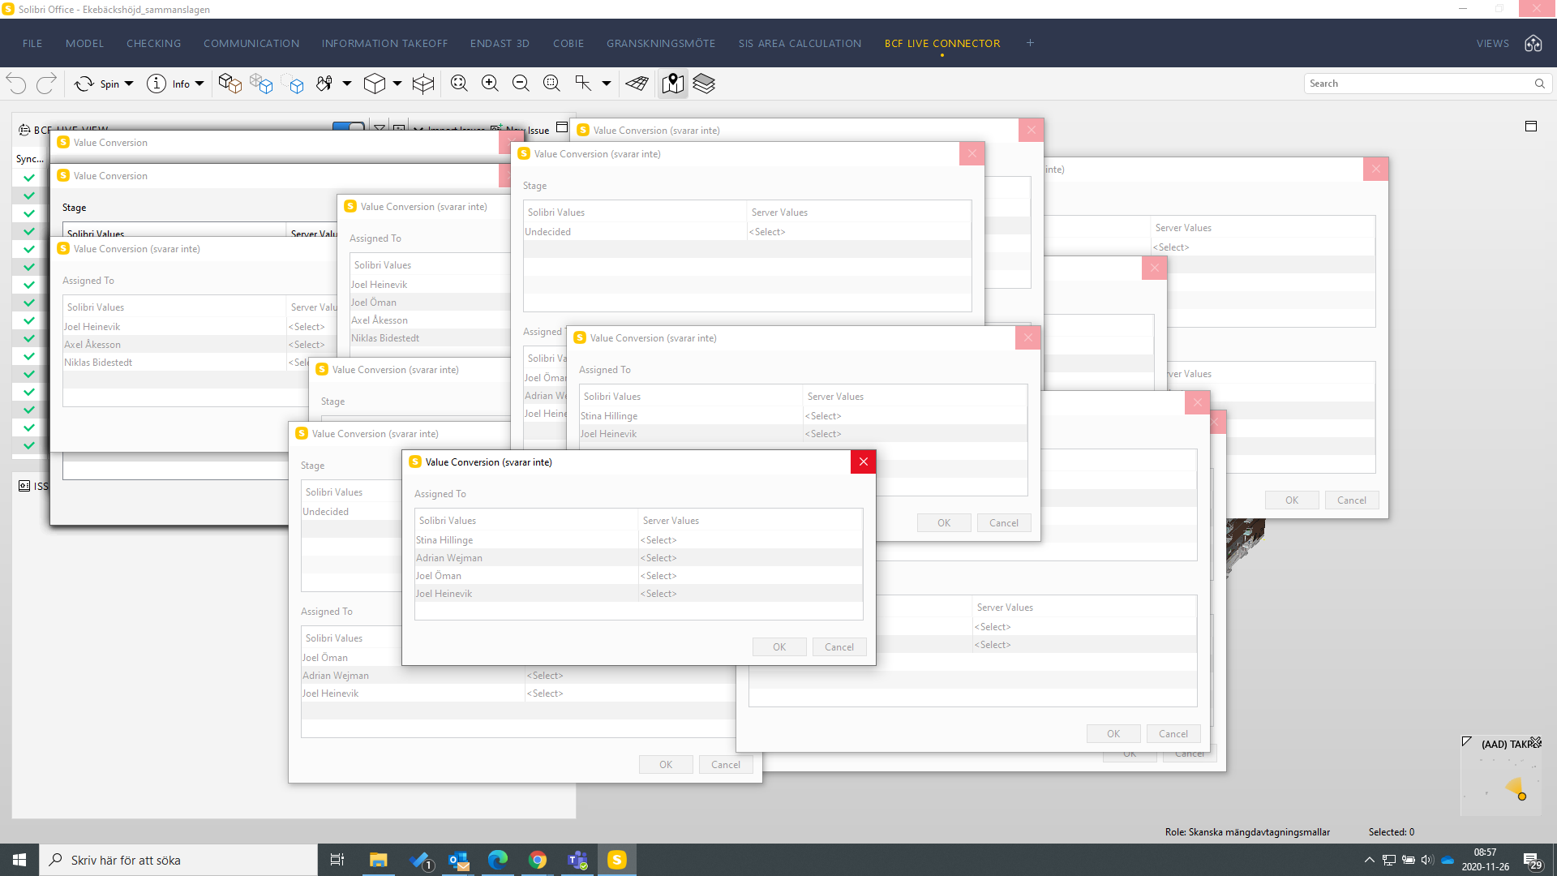Click the Selected: 0 status text
Viewport: 1557px width, 876px height.
(x=1392, y=832)
